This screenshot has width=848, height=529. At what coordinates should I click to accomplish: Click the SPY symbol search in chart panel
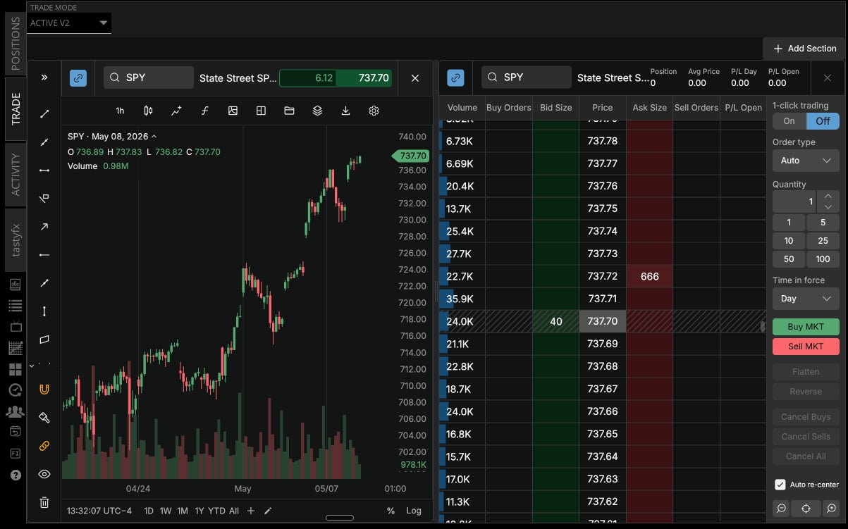pyautogui.click(x=149, y=77)
